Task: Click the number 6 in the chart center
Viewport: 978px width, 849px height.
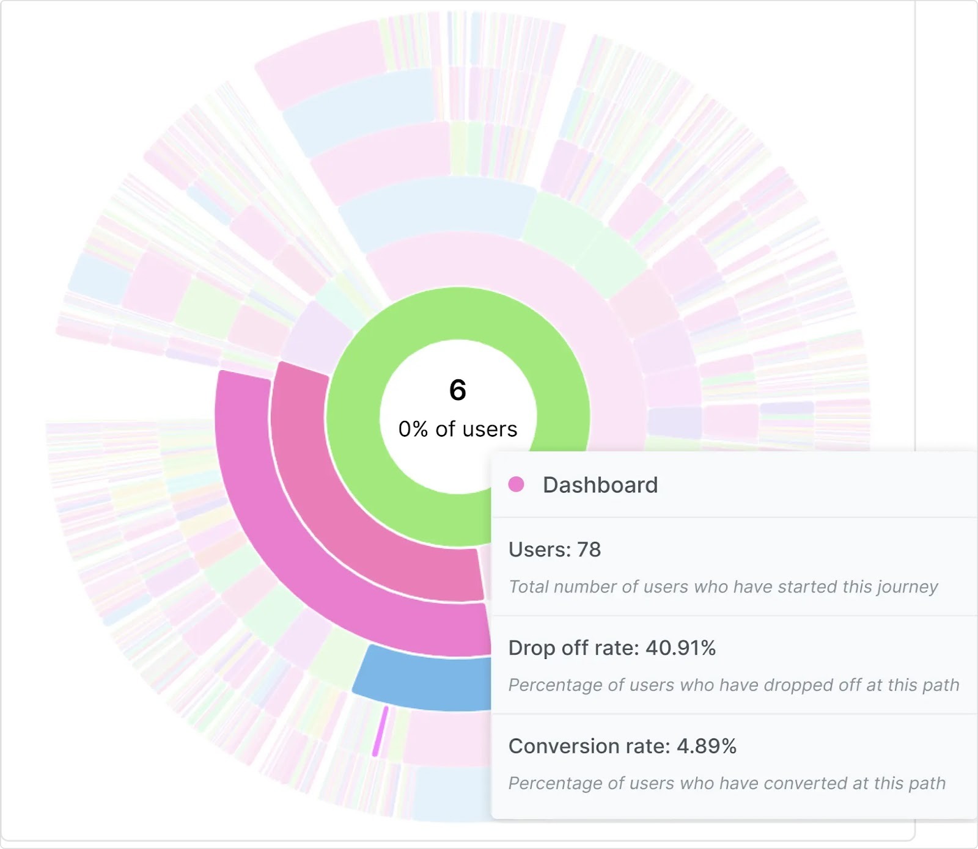Action: point(458,390)
